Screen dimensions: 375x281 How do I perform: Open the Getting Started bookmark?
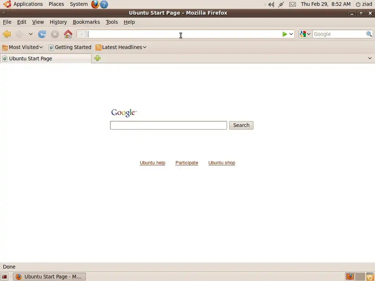(x=70, y=47)
